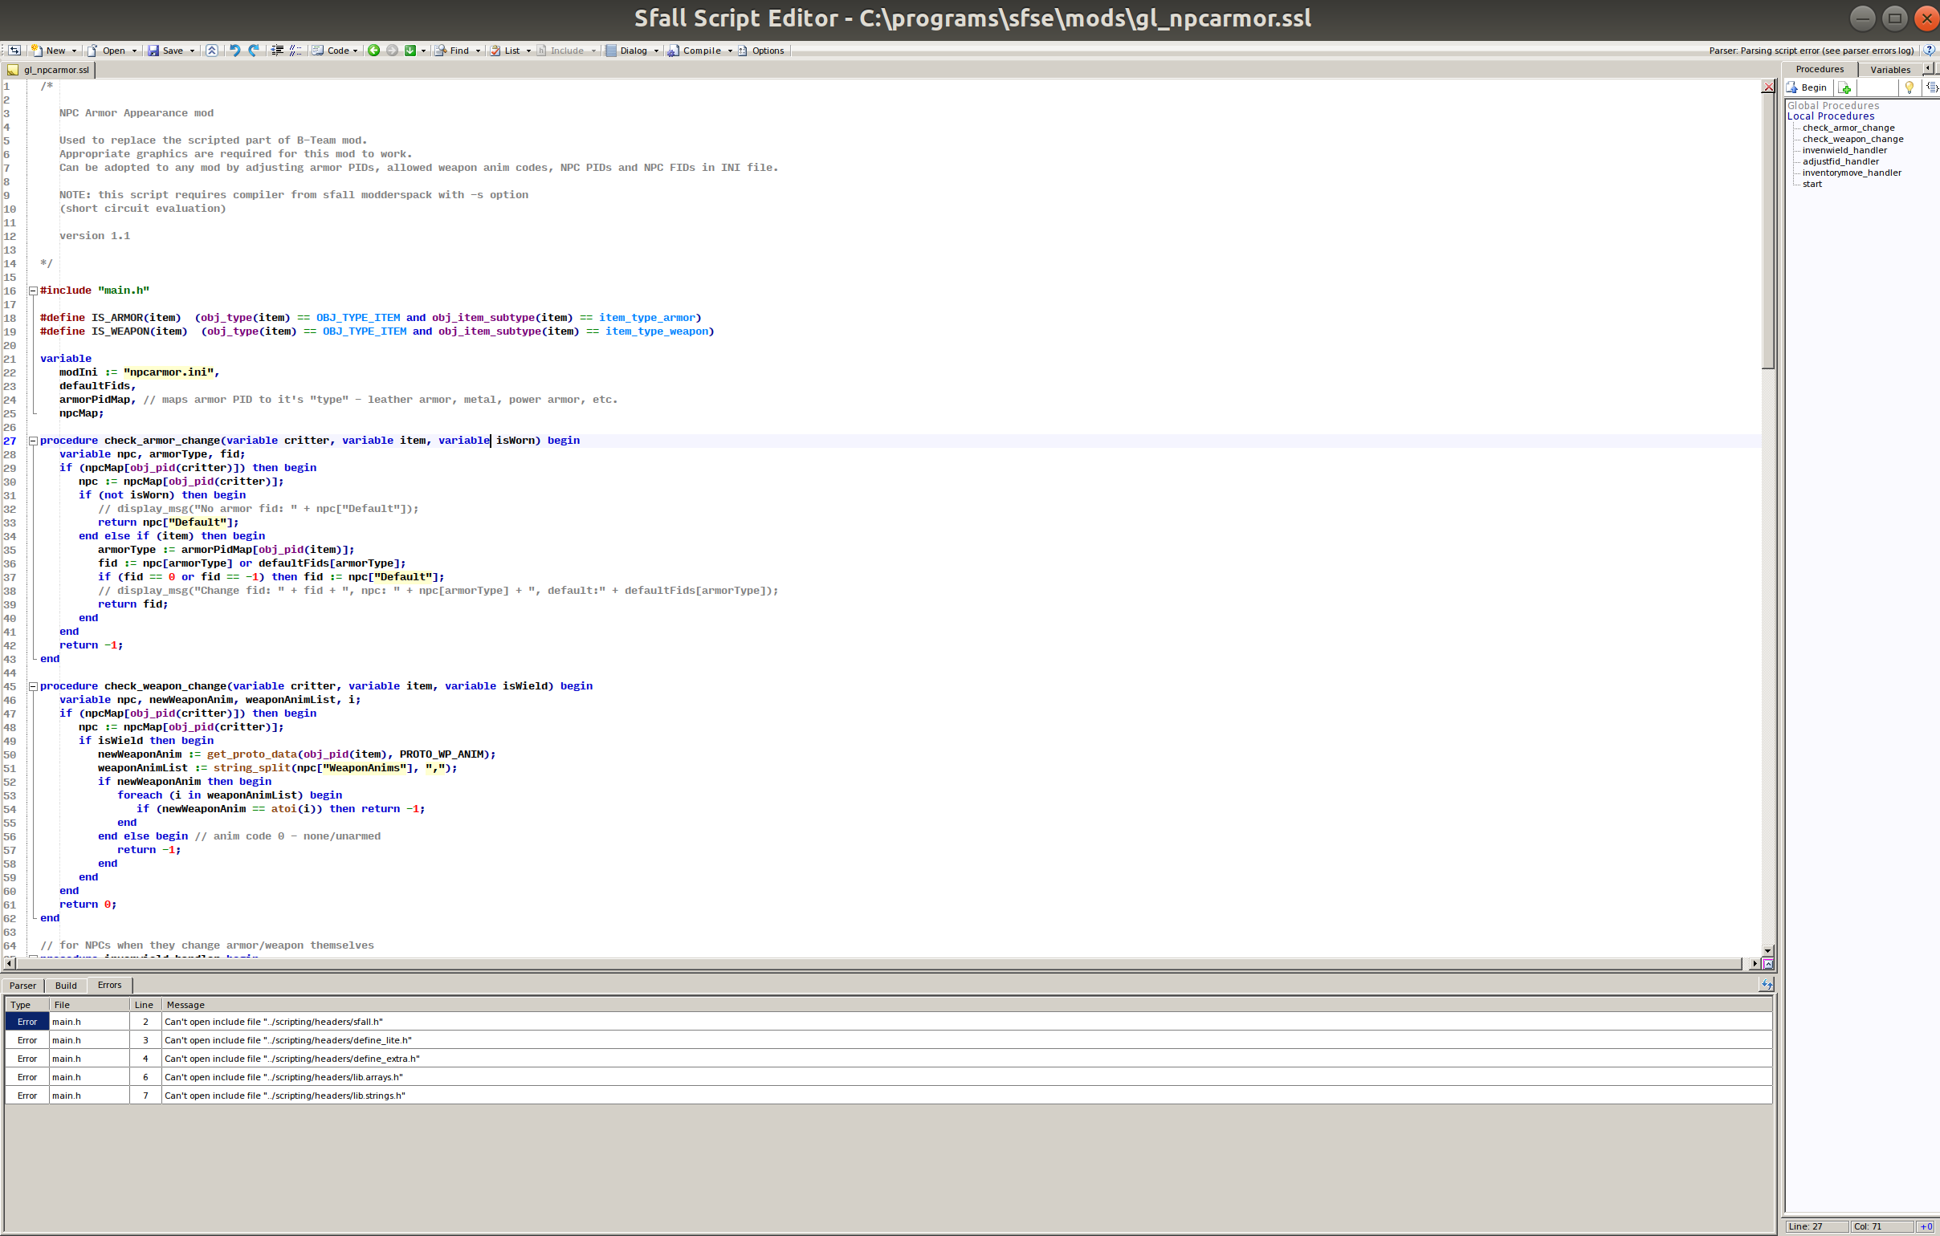Expand the Find dropdown arrow
Viewport: 1940px width, 1236px height.
(478, 51)
